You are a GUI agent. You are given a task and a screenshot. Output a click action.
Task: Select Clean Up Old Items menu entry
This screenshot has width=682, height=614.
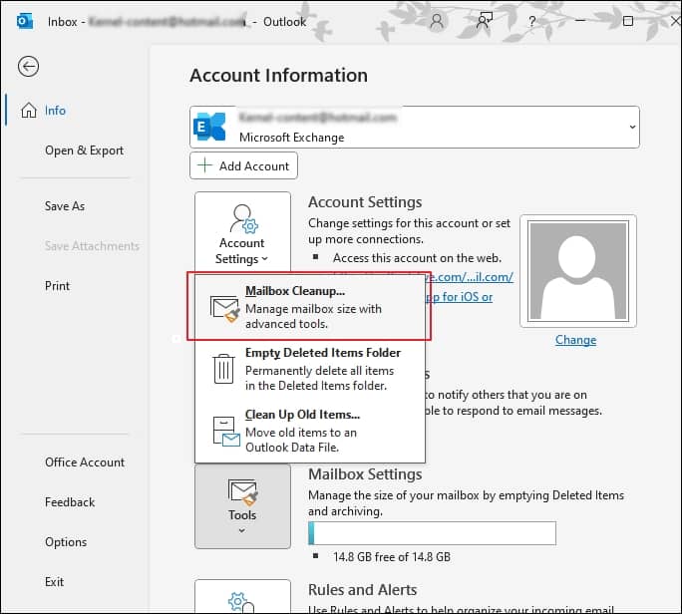pos(310,431)
